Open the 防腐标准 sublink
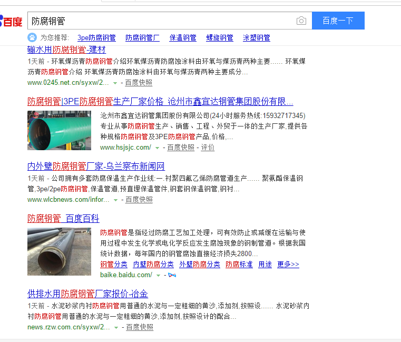 239,264
